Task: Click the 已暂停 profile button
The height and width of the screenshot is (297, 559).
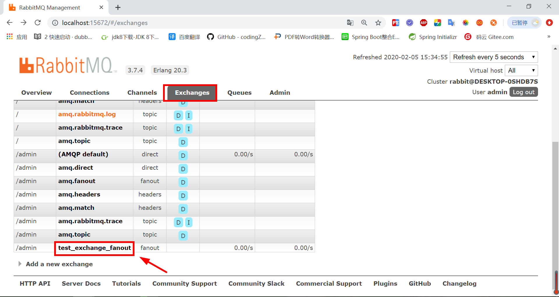Action: tap(524, 23)
